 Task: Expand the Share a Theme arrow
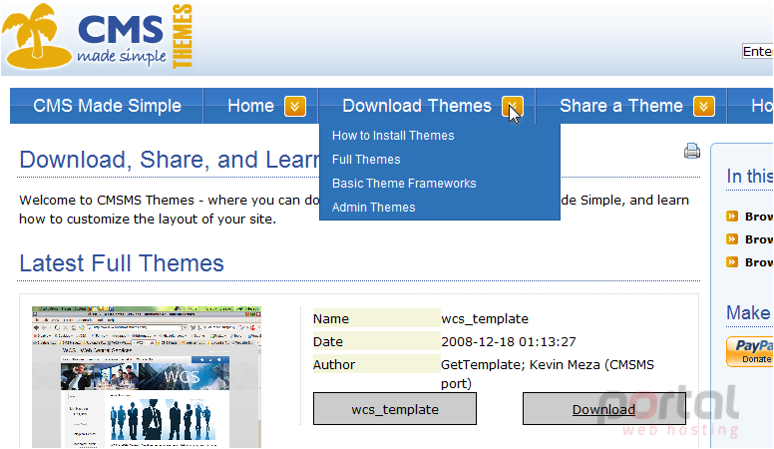704,106
